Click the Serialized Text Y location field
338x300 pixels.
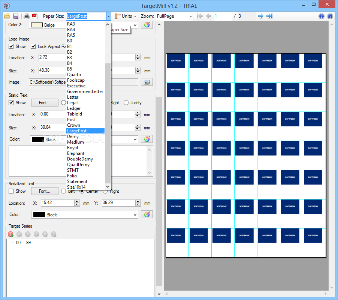(119, 202)
